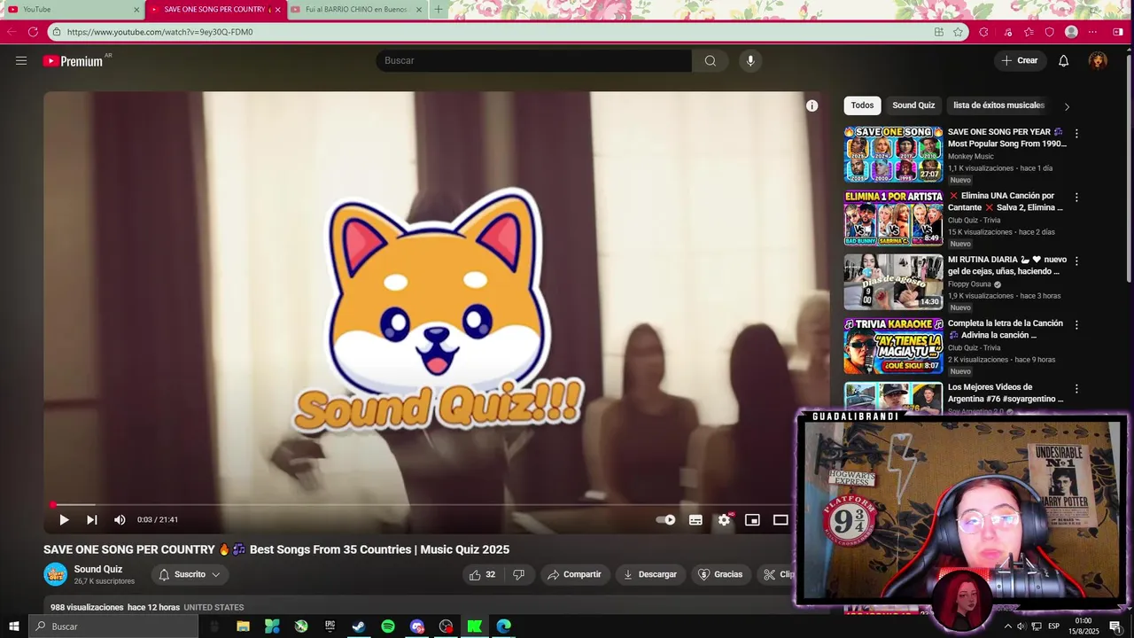Open Epic Games launcher from taskbar
1134x638 pixels.
330,626
